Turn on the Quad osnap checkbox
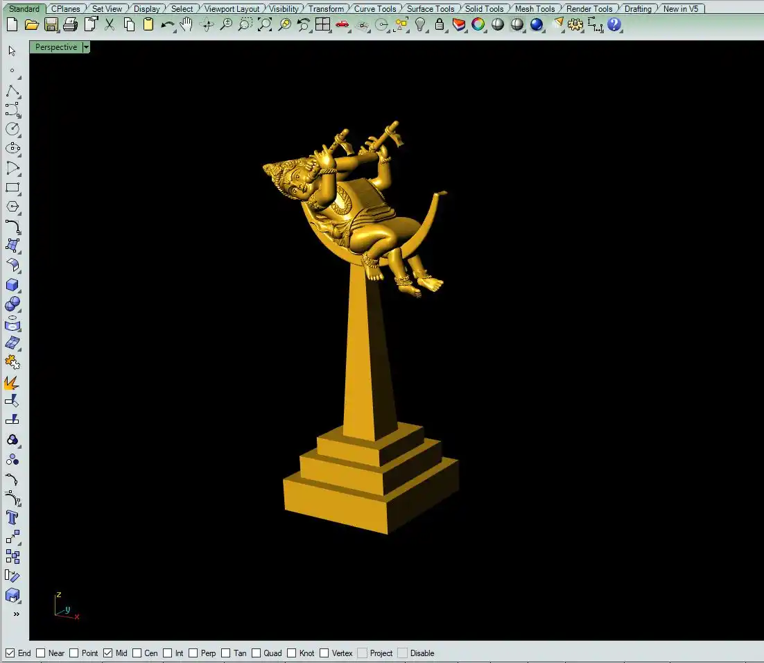Screen dimensions: 764x663 tap(257, 653)
